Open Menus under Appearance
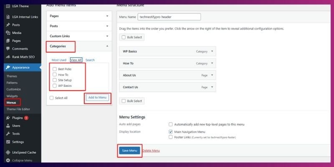 coord(11,103)
